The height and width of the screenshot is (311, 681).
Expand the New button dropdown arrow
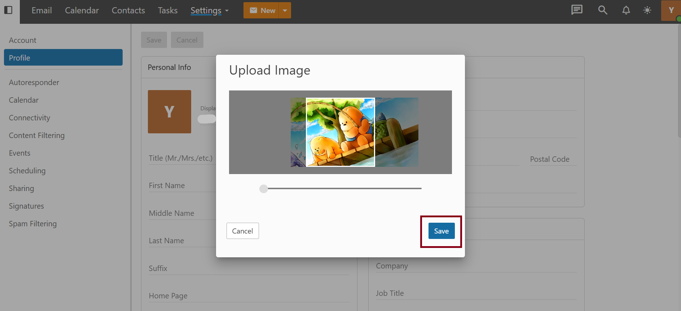click(x=285, y=10)
